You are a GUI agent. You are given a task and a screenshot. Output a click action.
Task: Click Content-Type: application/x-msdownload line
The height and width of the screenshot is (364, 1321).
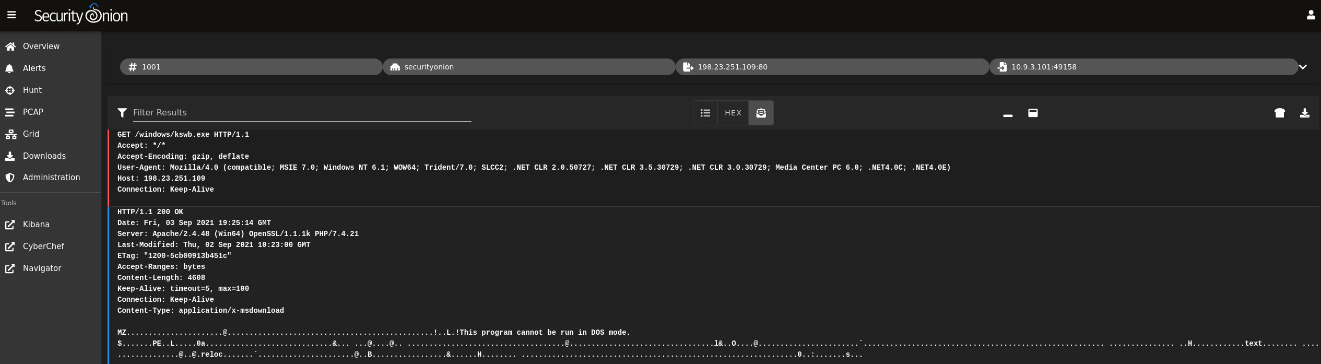pyautogui.click(x=200, y=311)
